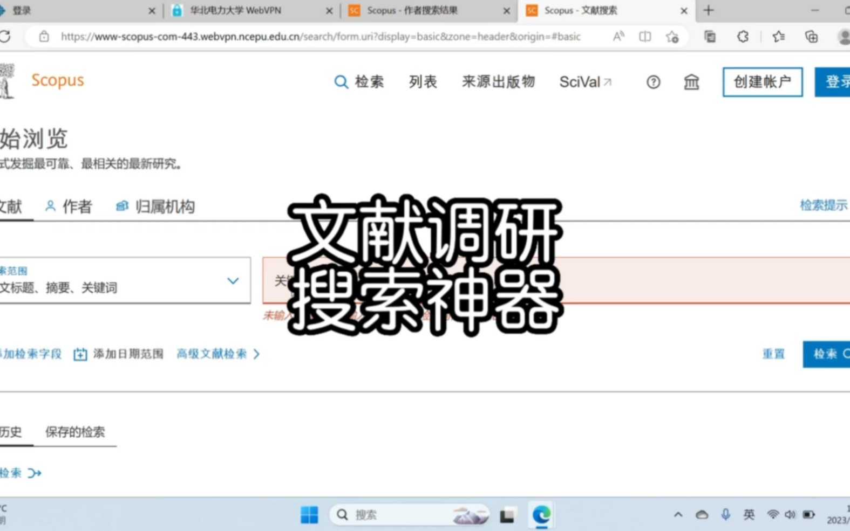The image size is (850, 531).
Task: Open the read aloud icon in address bar
Action: (x=618, y=37)
